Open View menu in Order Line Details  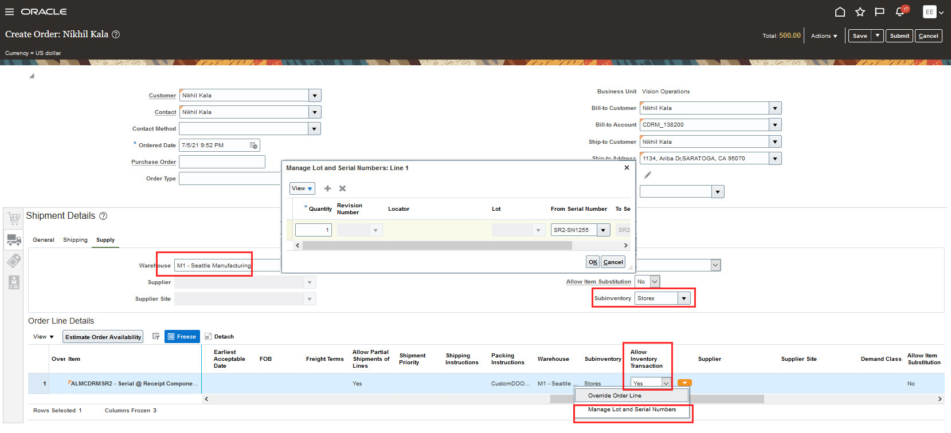pos(44,337)
